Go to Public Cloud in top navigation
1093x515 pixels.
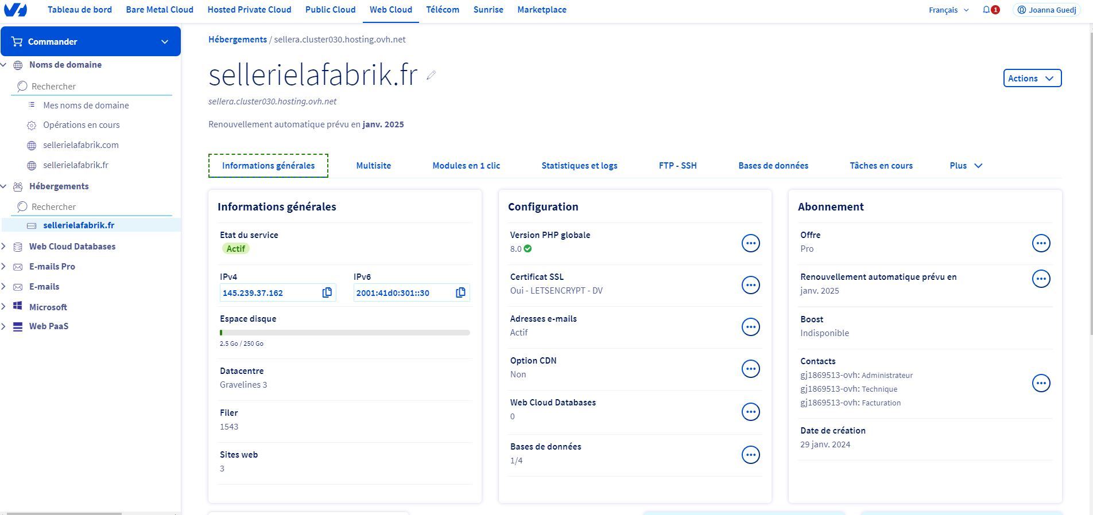[x=330, y=10]
